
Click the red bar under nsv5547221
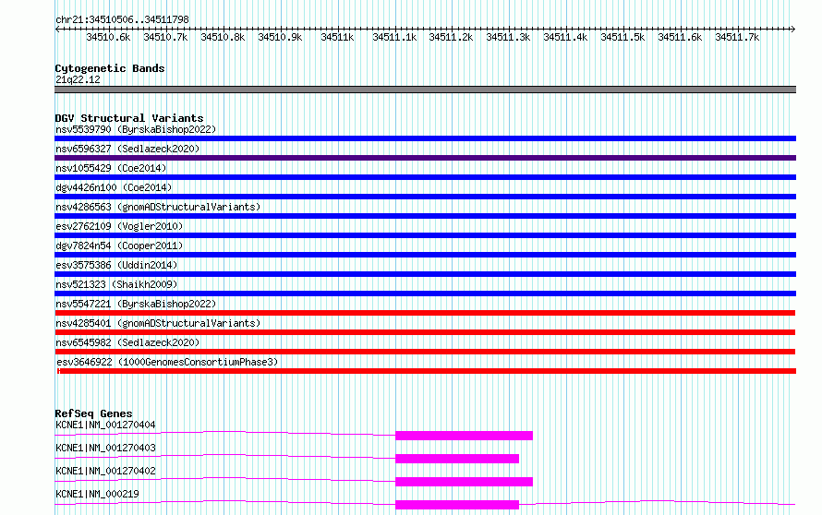coord(425,313)
